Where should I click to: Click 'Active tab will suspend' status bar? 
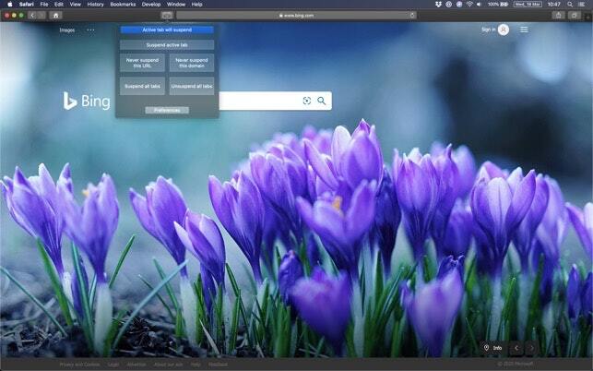[167, 30]
